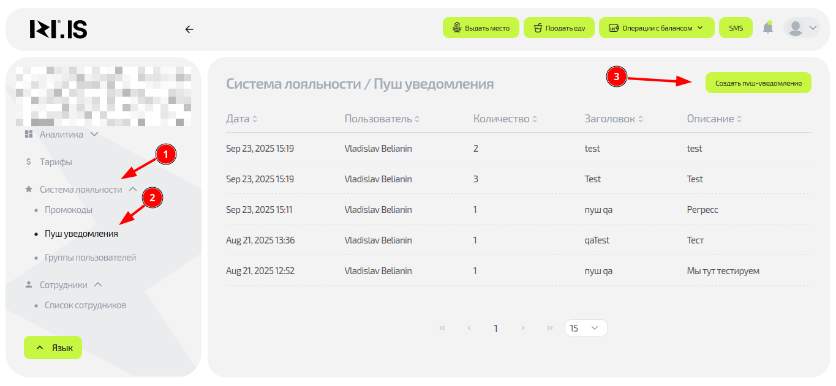The height and width of the screenshot is (386, 836).
Task: Click the dollar icon beside Тарифы
Action: pyautogui.click(x=29, y=162)
